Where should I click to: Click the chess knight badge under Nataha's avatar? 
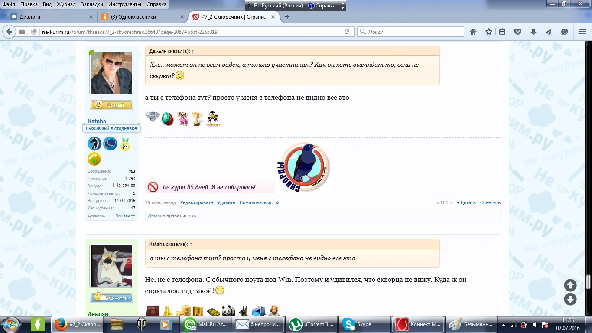pyautogui.click(x=94, y=144)
